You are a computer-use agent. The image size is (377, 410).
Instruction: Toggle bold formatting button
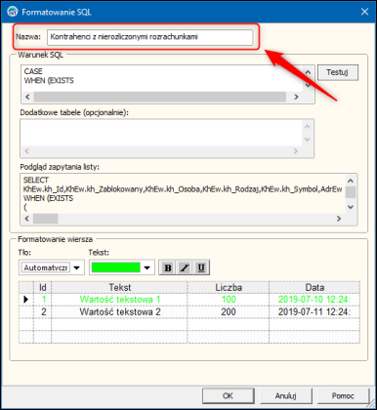click(x=168, y=267)
